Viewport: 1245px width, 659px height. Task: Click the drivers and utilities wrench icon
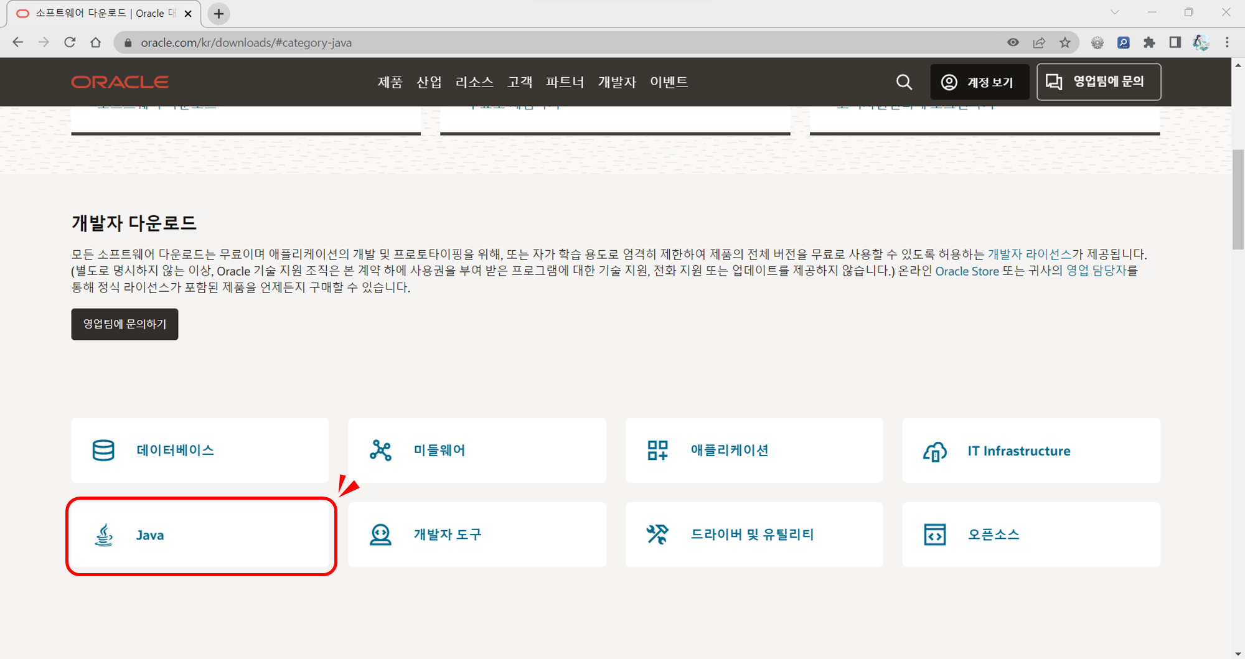tap(657, 535)
